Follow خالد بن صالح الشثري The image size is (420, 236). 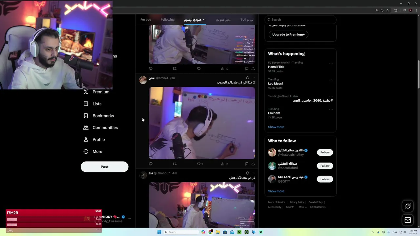325,152
